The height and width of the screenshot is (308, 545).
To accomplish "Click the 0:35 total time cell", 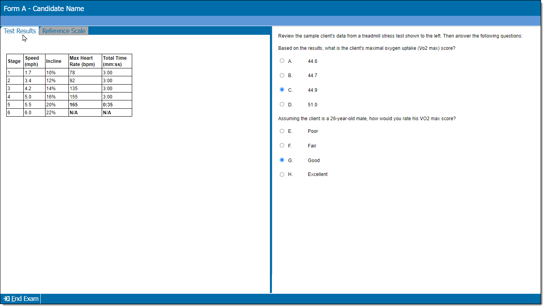I will 117,105.
